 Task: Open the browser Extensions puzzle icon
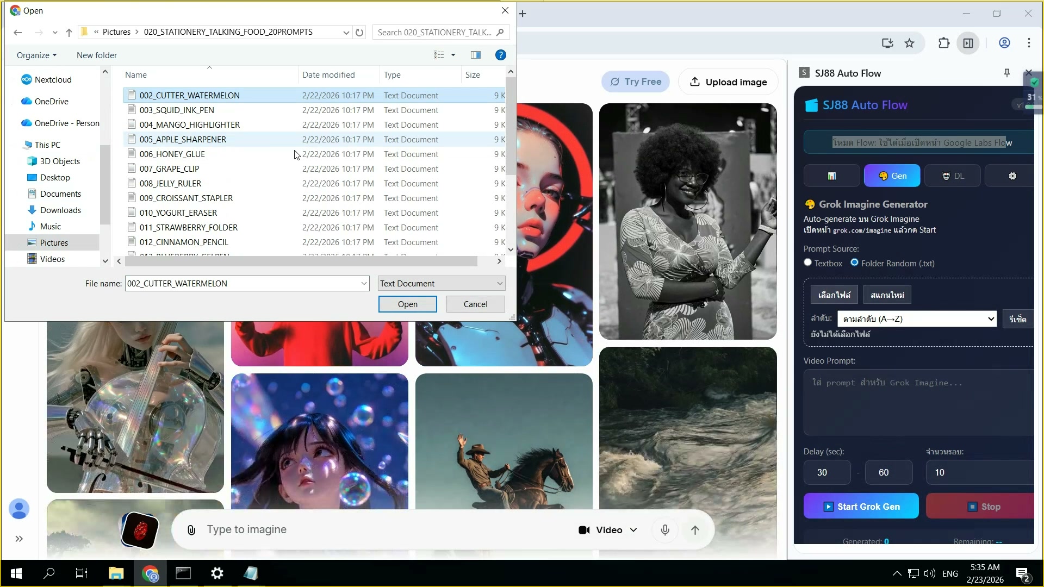pos(944,43)
